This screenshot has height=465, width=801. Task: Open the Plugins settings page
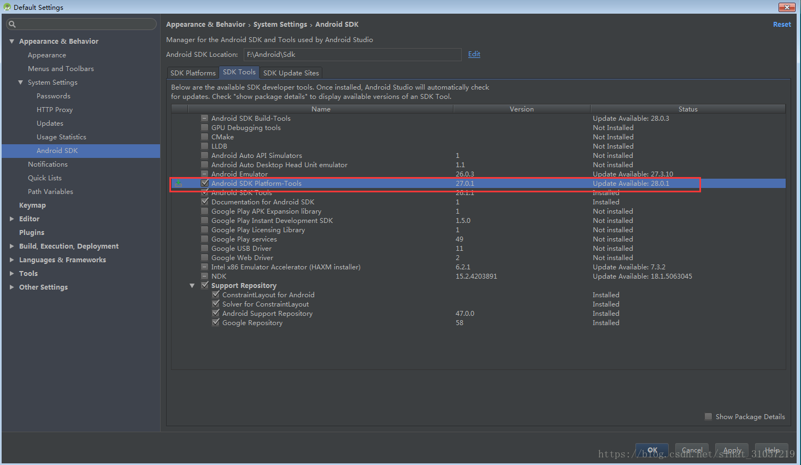(32, 233)
